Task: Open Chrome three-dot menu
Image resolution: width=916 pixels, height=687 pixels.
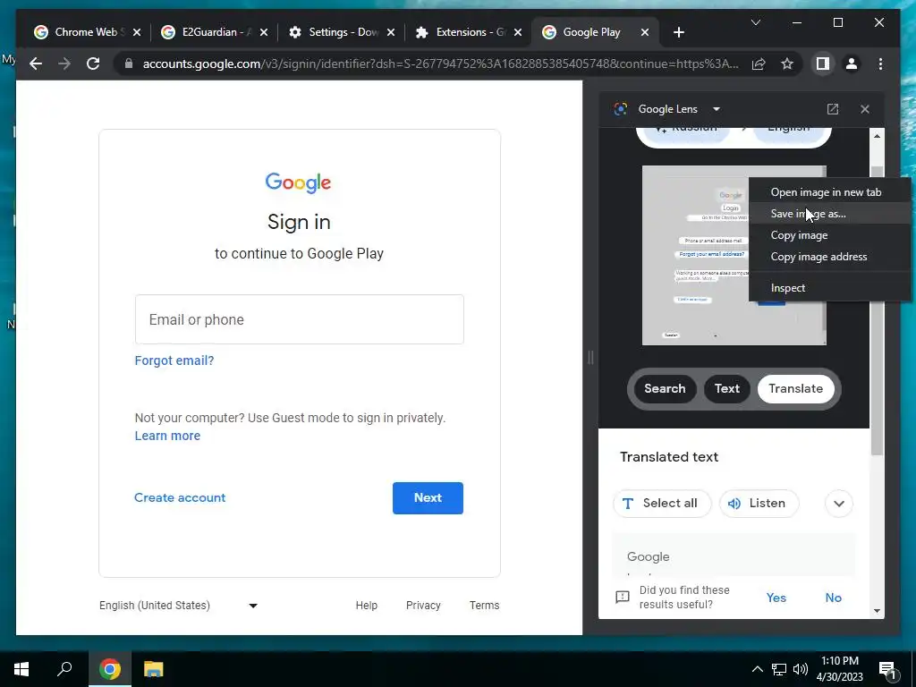Action: pyautogui.click(x=880, y=64)
